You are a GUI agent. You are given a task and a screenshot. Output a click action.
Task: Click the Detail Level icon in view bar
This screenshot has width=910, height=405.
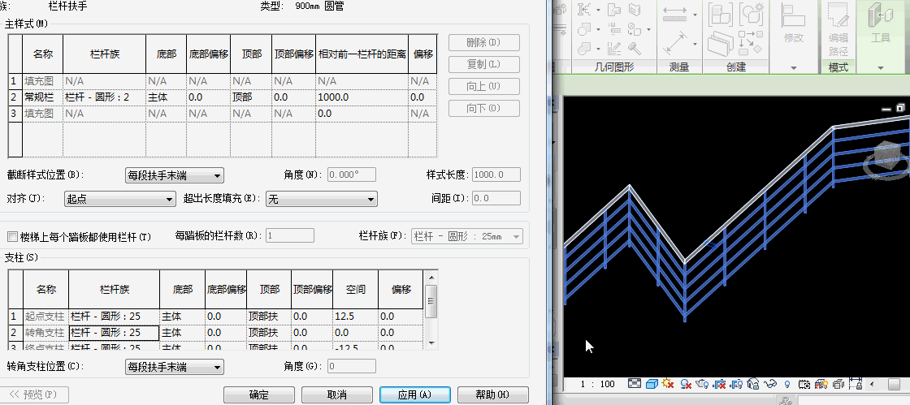[635, 383]
